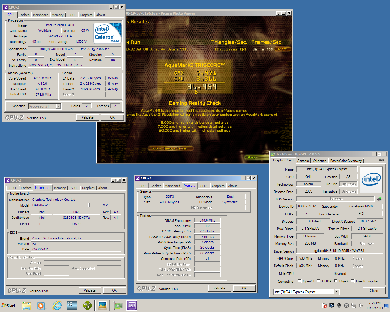Image resolution: width=390 pixels, height=312 pixels.
Task: Open the GPU-Z taskbar icon
Action: coord(118,305)
